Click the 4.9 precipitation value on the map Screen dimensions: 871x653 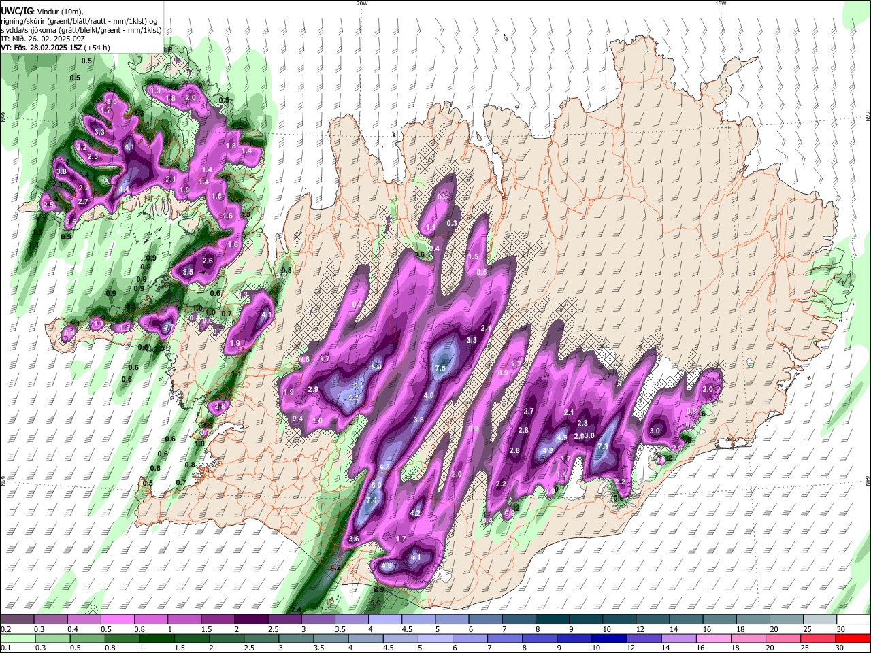pos(562,437)
